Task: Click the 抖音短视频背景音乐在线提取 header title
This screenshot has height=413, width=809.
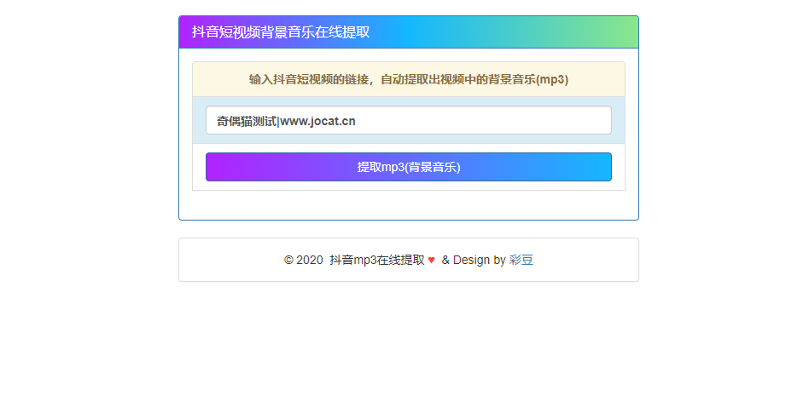Action: pos(281,32)
